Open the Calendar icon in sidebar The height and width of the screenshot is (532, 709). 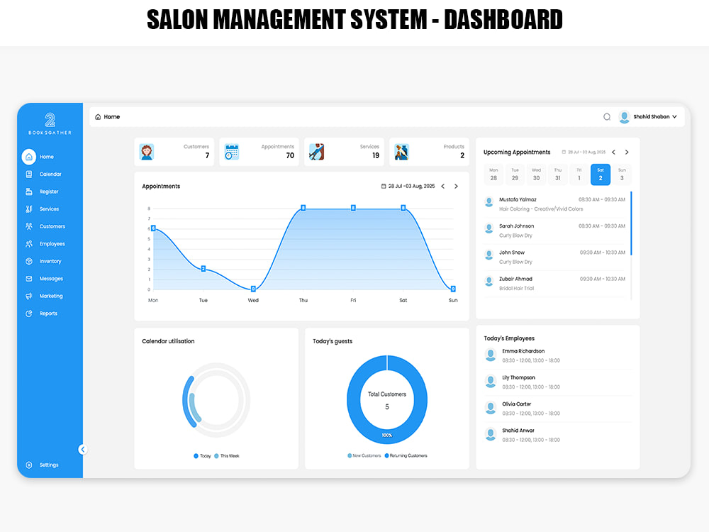tap(29, 174)
